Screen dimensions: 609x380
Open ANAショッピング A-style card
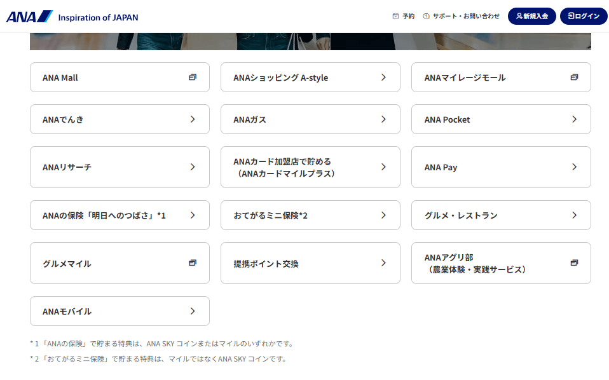(310, 78)
